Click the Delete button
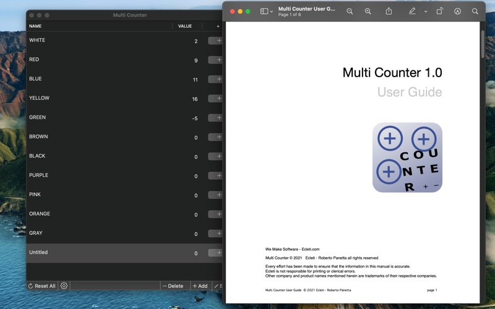The image size is (495, 309). click(173, 286)
